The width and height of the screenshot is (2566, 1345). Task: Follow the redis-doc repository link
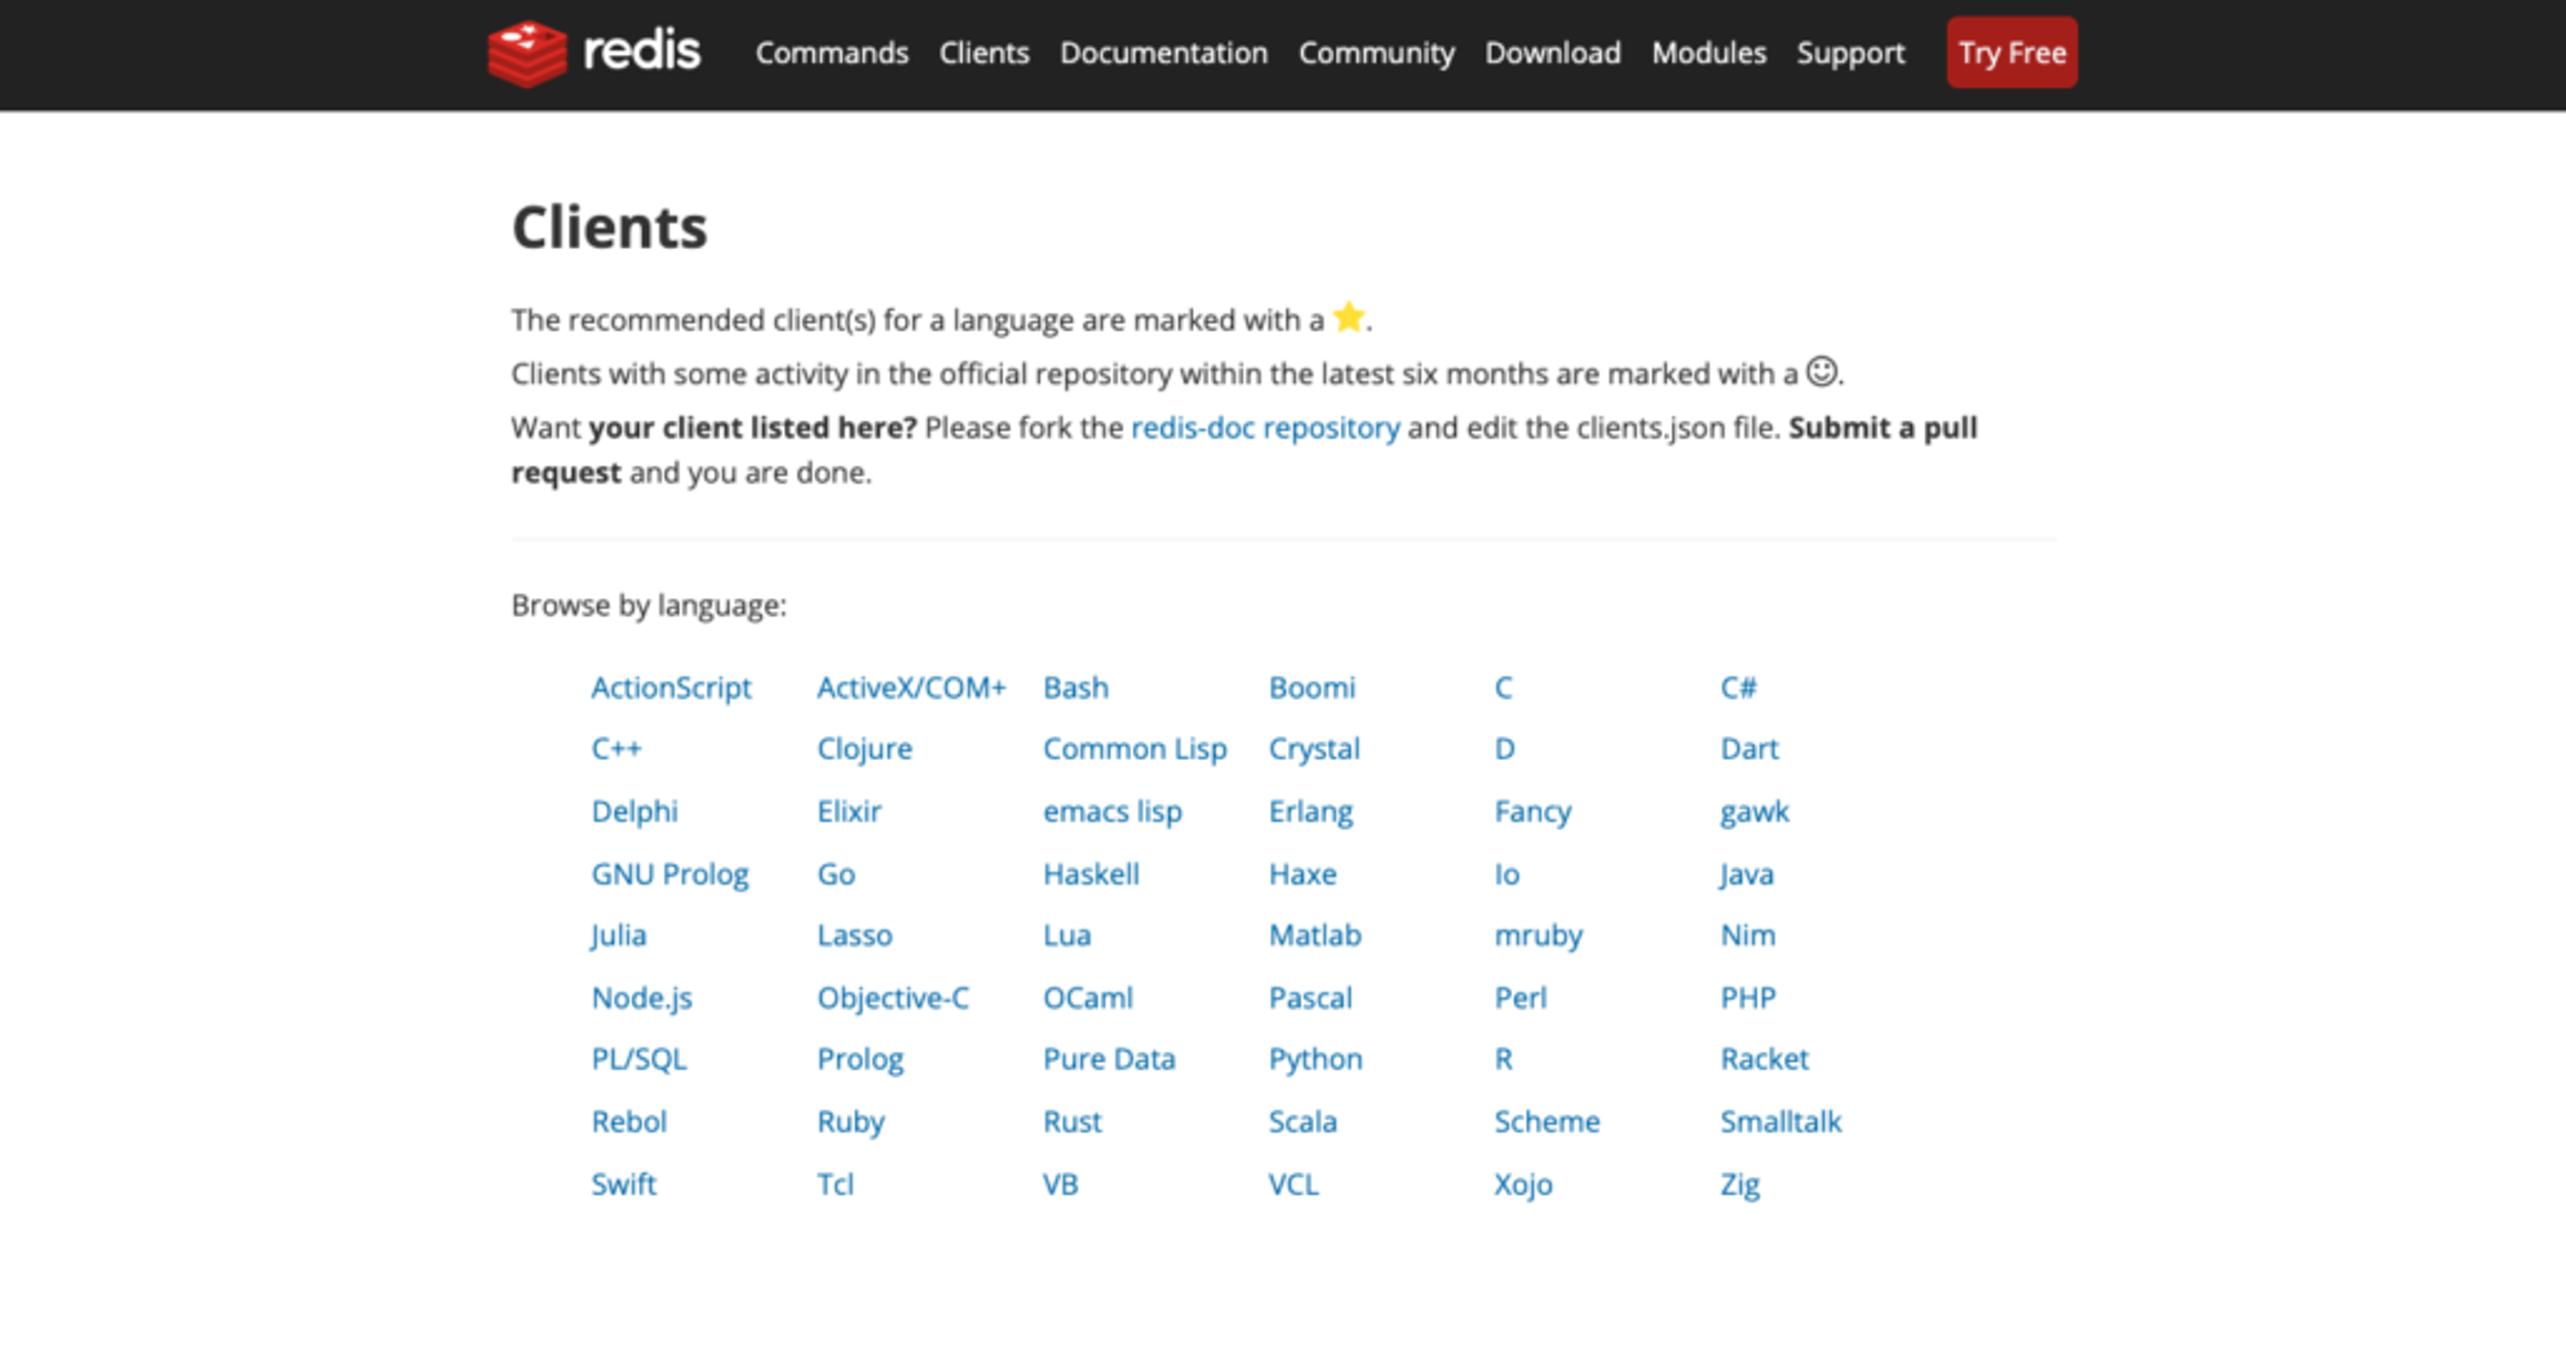pos(1265,428)
